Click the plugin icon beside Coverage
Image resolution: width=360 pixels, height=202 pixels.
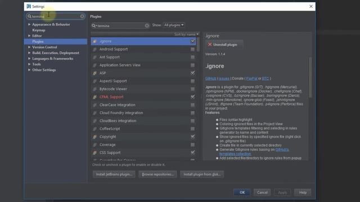click(x=95, y=145)
